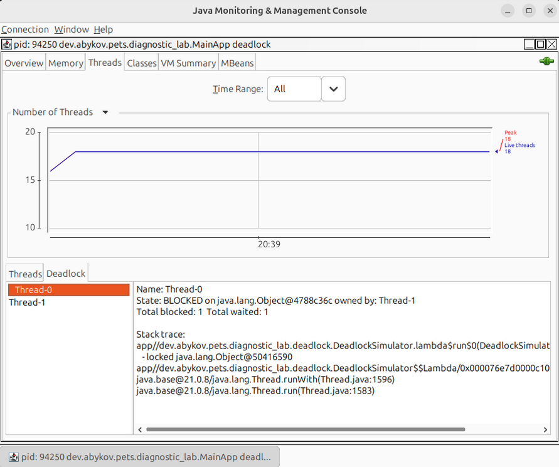The height and width of the screenshot is (467, 559).
Task: Switch to the Classes tab
Action: (x=141, y=63)
